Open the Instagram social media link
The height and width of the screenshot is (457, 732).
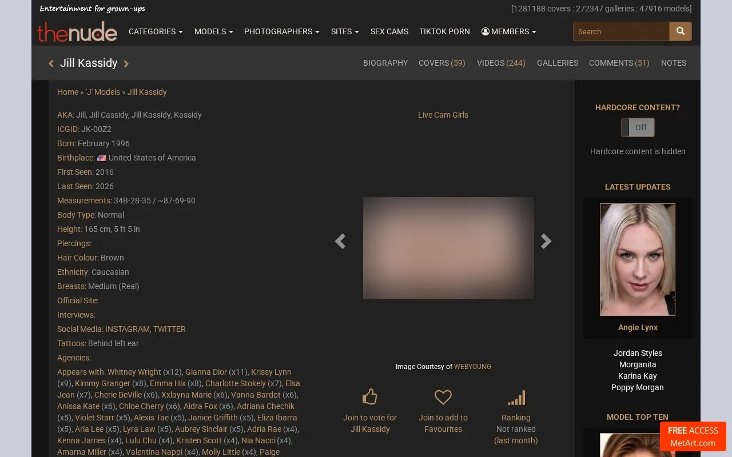(x=128, y=329)
